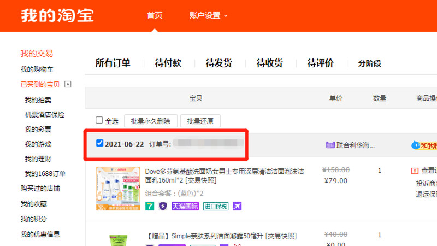Open 我的交易 in the sidebar
Image resolution: width=437 pixels, height=246 pixels.
pos(37,53)
